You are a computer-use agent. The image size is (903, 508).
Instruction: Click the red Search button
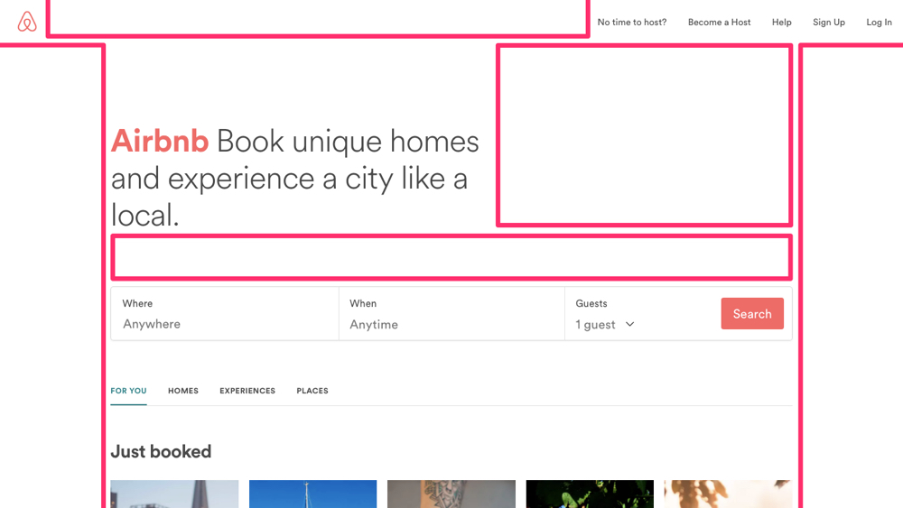tap(752, 313)
